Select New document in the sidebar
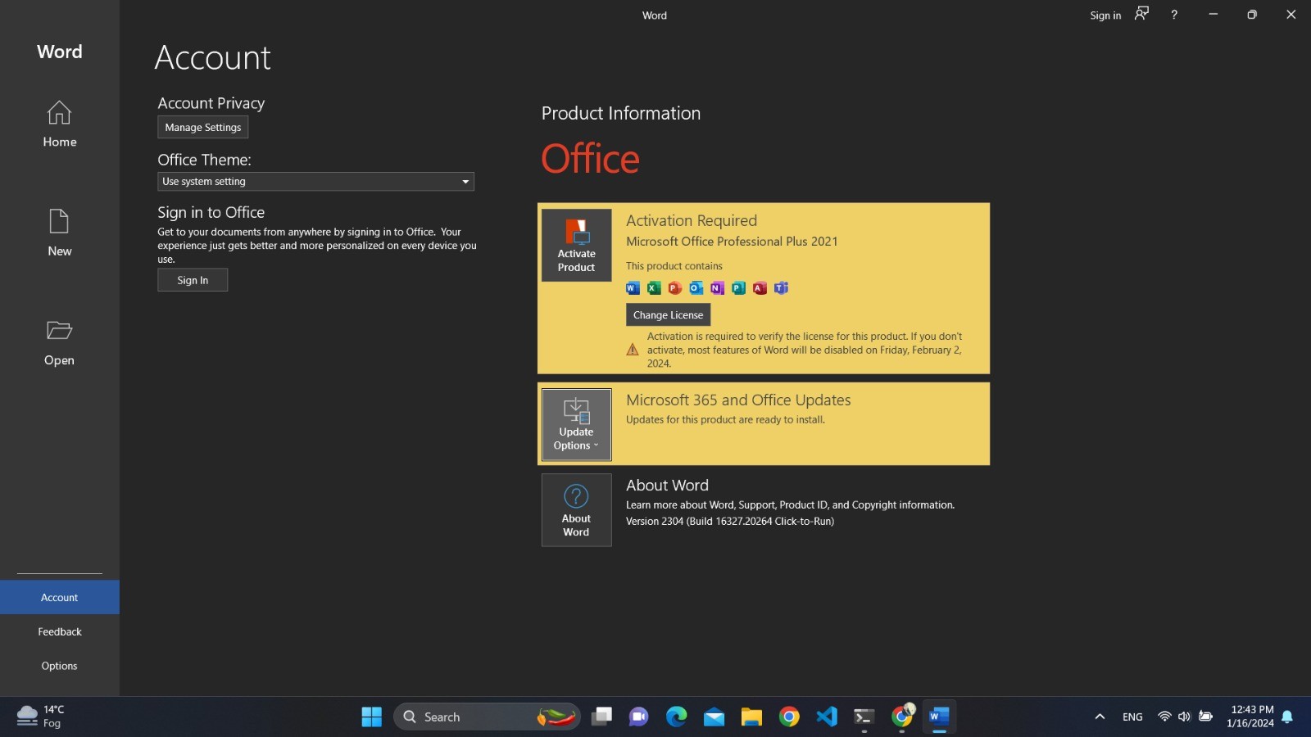 (x=59, y=233)
